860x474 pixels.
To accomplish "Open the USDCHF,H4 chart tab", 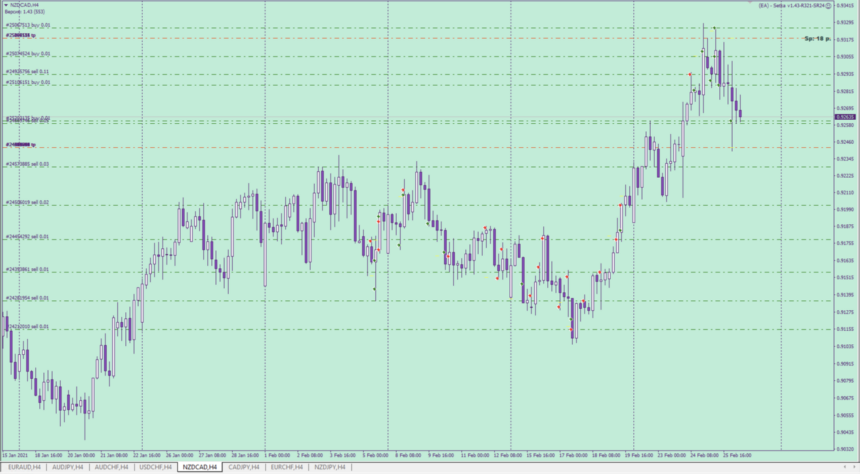I will tap(155, 467).
